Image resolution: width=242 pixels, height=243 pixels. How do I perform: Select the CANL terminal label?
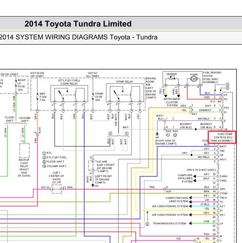click(x=223, y=181)
